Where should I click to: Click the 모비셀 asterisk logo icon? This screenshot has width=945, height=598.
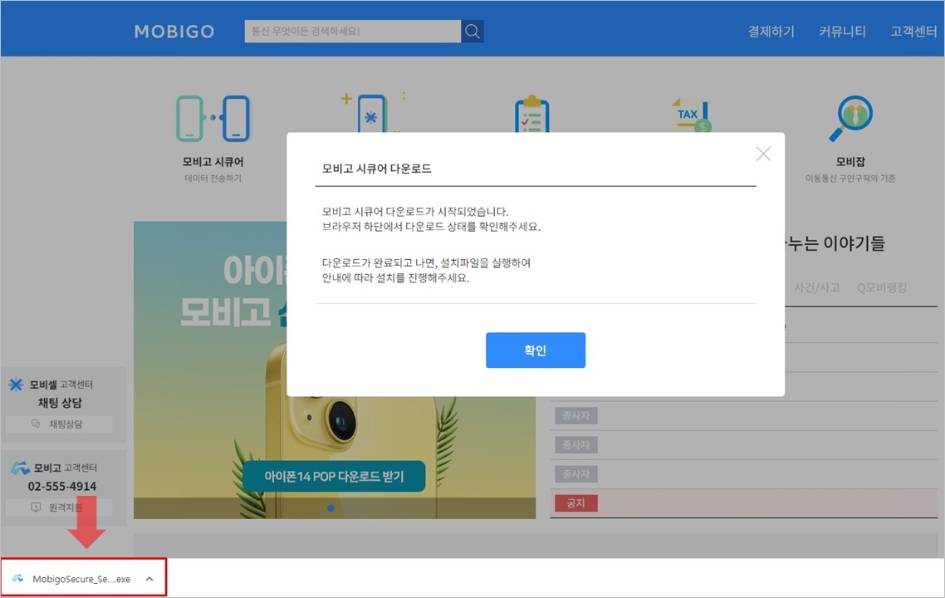pyautogui.click(x=16, y=385)
